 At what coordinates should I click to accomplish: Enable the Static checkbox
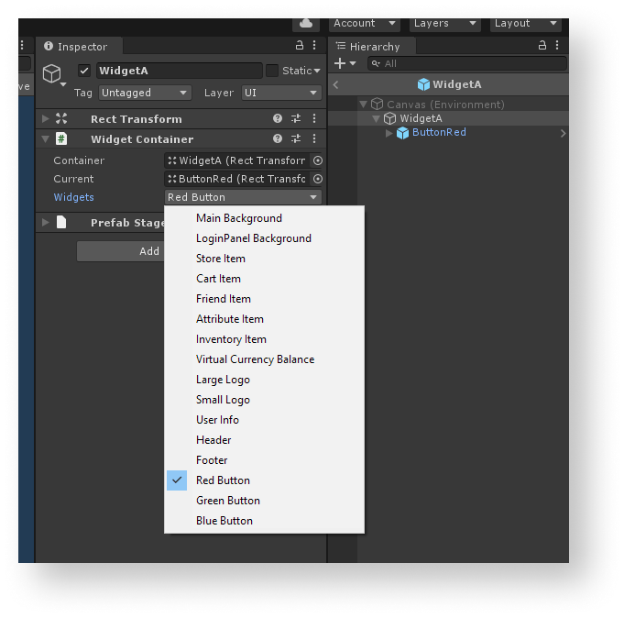coord(272,71)
